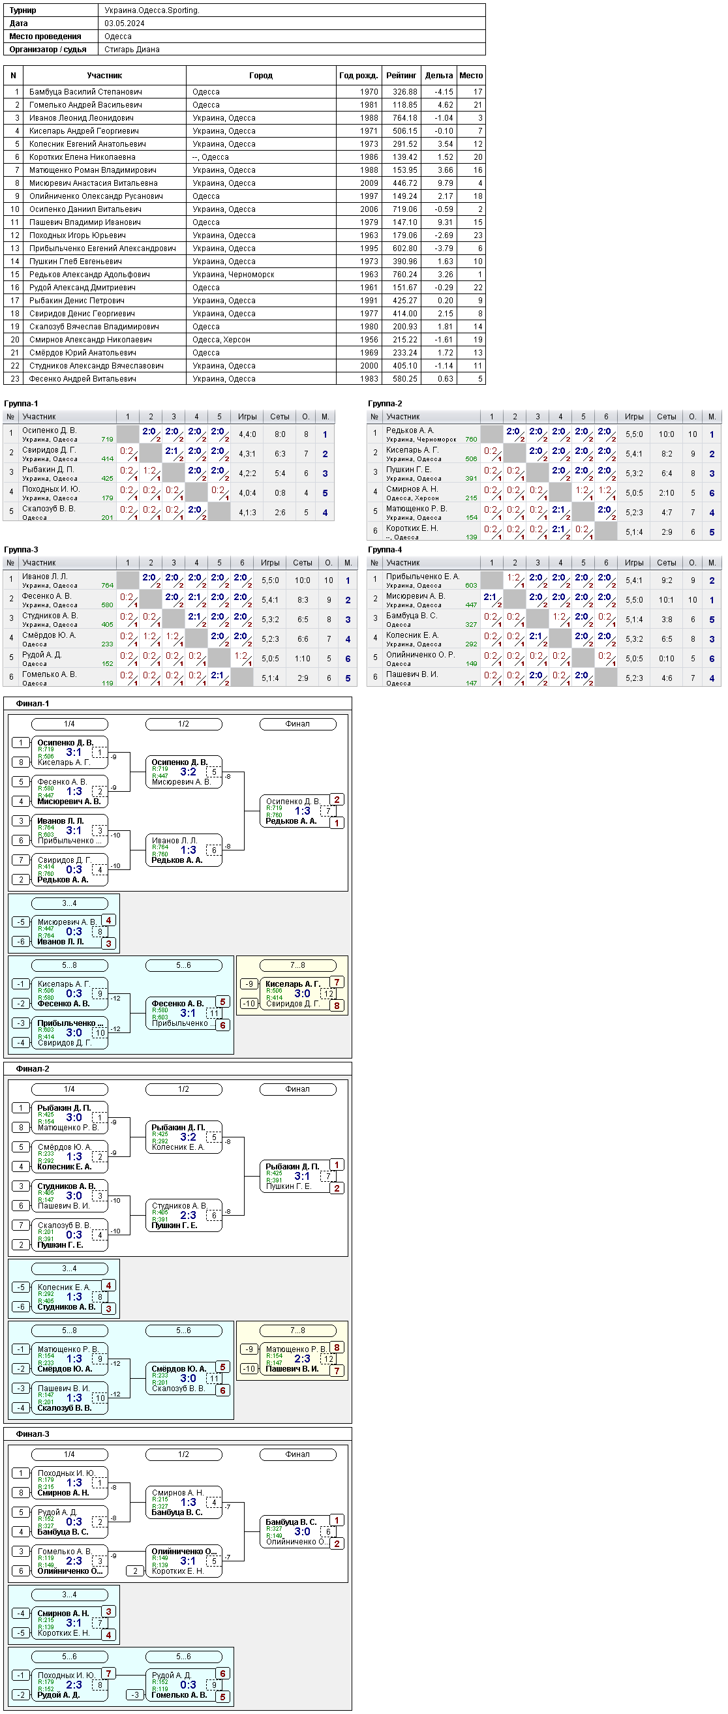Select participant 'Пушкин Глеб Евгеньевич'

tap(75, 262)
